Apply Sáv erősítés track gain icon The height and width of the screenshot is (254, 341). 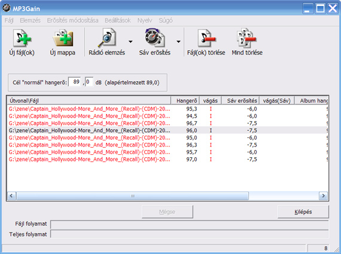click(154, 38)
